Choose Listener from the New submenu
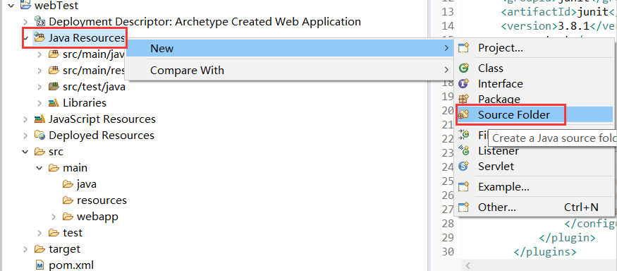The image size is (617, 271). point(535,150)
